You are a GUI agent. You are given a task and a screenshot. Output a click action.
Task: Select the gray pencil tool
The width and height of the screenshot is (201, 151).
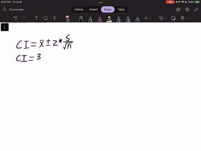coord(137,19)
